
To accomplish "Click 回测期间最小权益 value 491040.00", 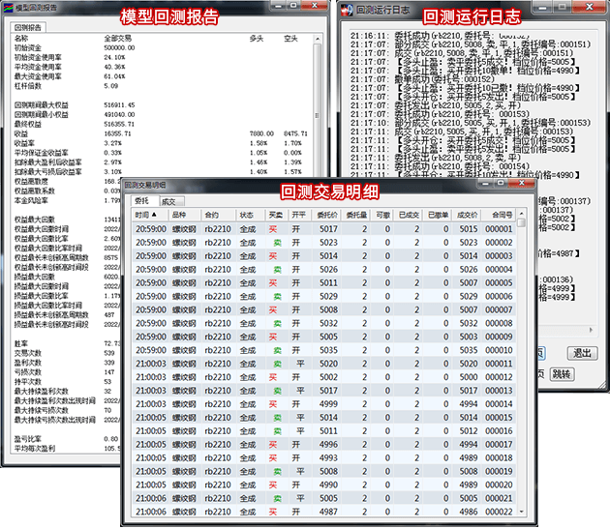I will click(x=119, y=115).
